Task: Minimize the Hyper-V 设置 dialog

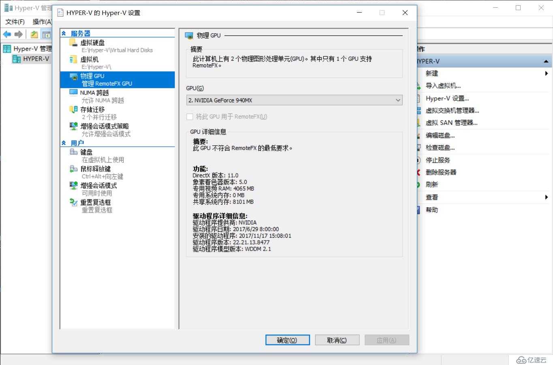Action: pyautogui.click(x=359, y=13)
